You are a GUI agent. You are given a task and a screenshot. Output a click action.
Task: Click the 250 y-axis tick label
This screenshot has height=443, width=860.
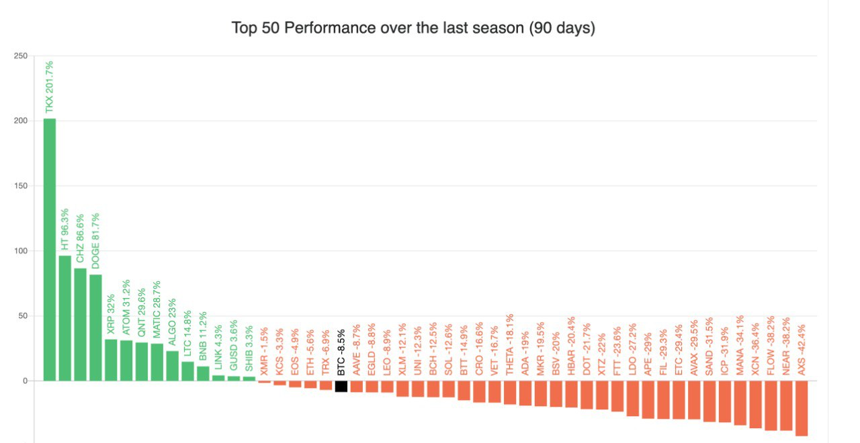click(x=23, y=56)
